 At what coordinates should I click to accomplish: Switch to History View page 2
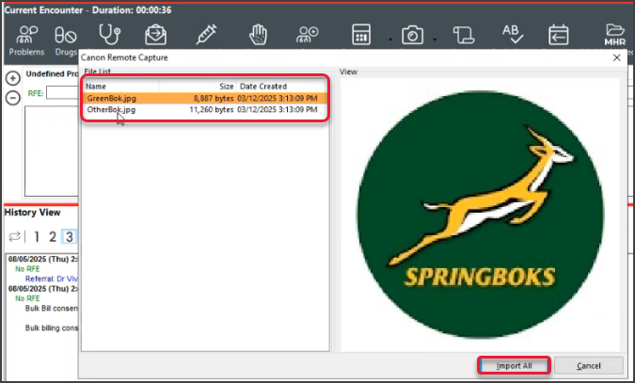53,237
